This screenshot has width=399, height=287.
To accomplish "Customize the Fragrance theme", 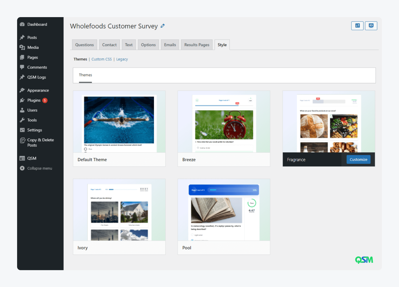I will [358, 159].
